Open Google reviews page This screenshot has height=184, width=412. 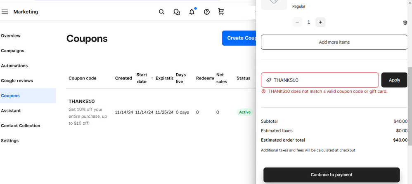coord(17,81)
